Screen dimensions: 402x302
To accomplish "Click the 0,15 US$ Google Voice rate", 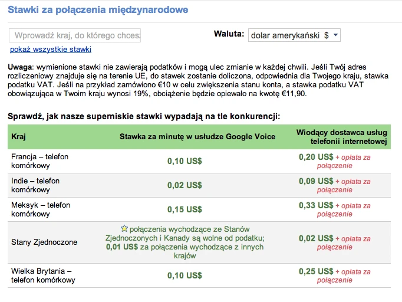I will point(184,209).
